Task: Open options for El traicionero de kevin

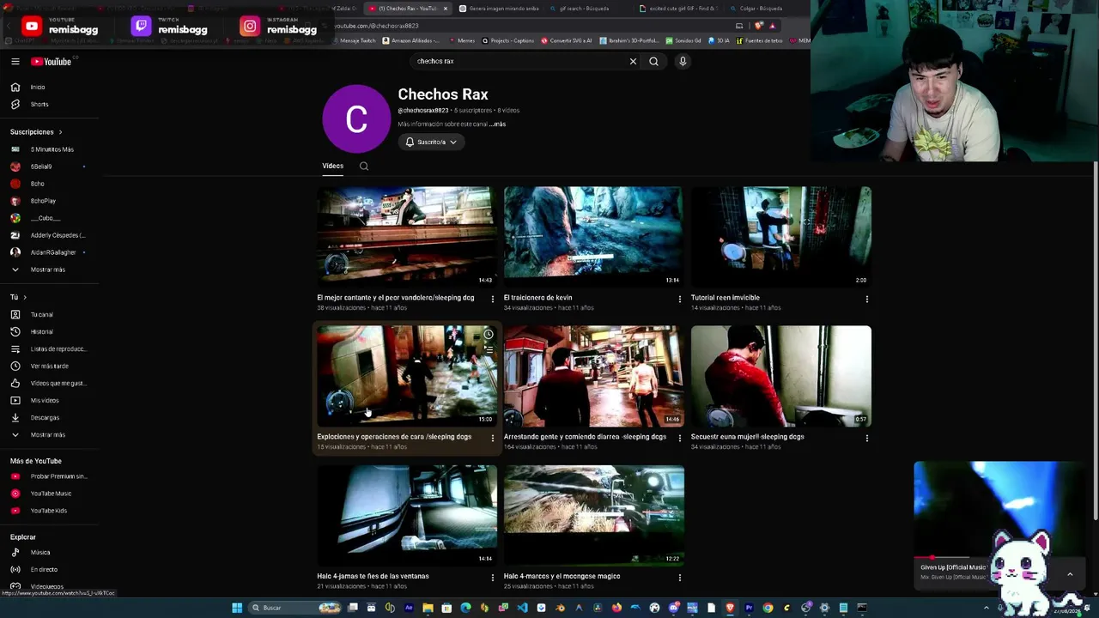Action: click(679, 300)
